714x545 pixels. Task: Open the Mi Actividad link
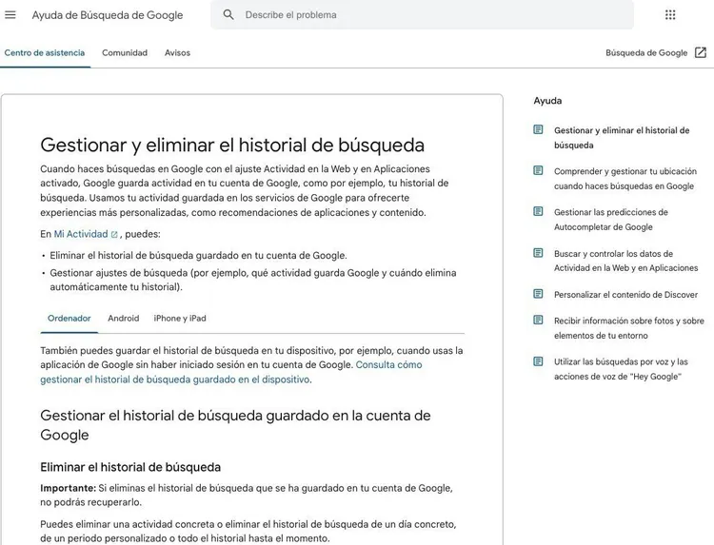click(81, 234)
